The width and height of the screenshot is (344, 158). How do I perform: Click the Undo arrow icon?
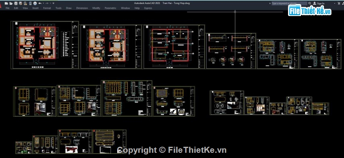tap(40, 3)
